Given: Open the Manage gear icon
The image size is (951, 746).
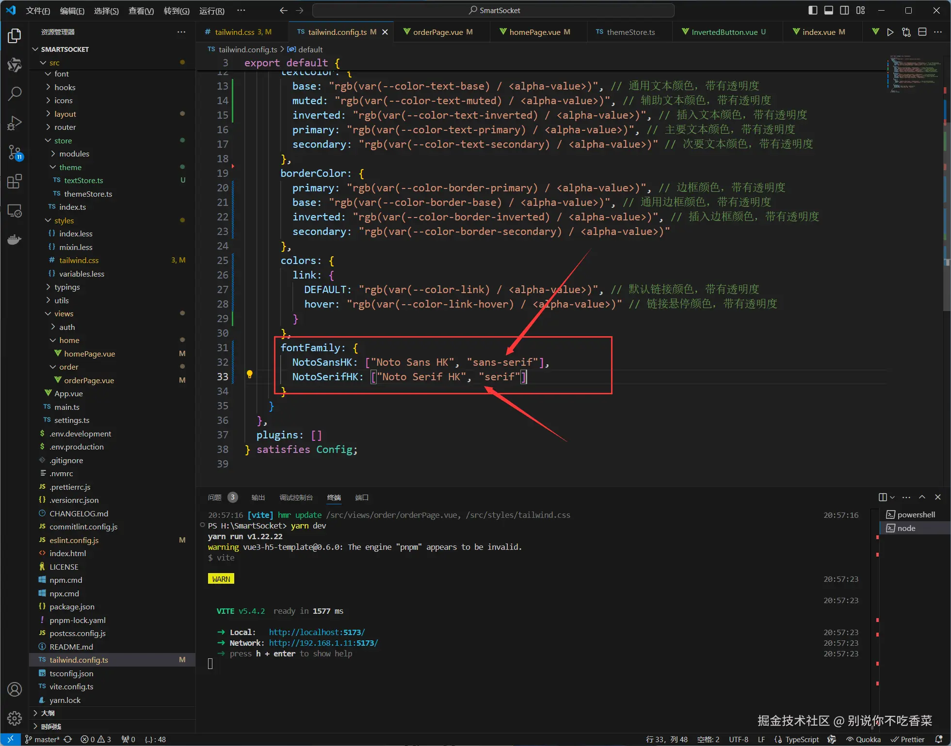Looking at the screenshot, I should tap(15, 718).
